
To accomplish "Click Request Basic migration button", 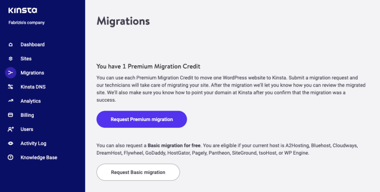I will (x=138, y=172).
